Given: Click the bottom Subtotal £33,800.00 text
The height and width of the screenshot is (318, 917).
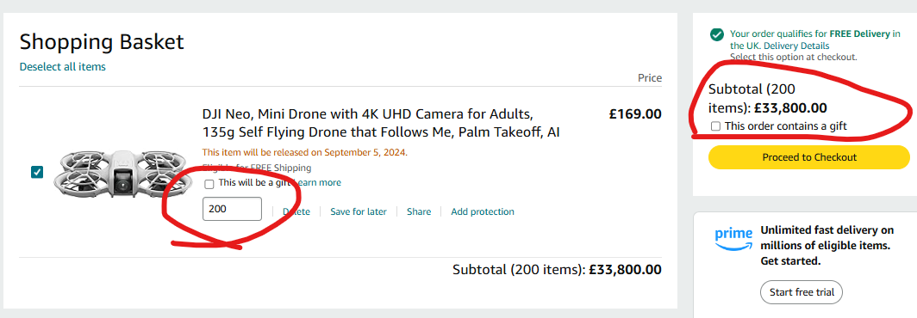Looking at the screenshot, I should pyautogui.click(x=557, y=270).
